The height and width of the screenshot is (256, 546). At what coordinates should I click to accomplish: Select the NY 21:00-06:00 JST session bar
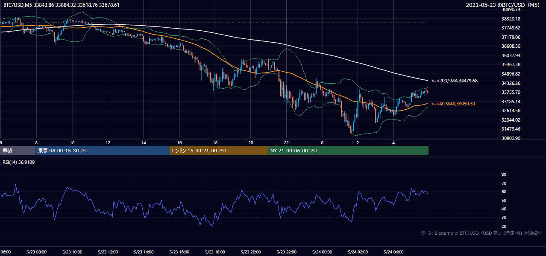click(348, 151)
